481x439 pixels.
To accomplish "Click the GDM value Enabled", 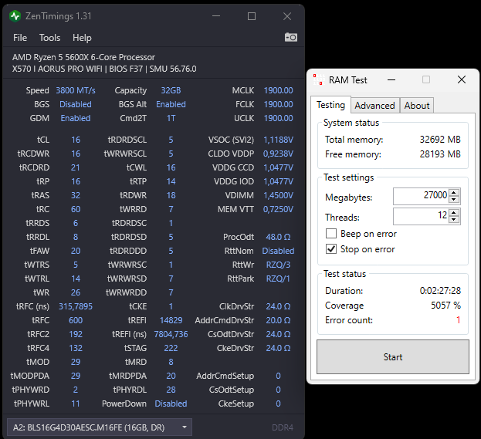I will tap(76, 118).
